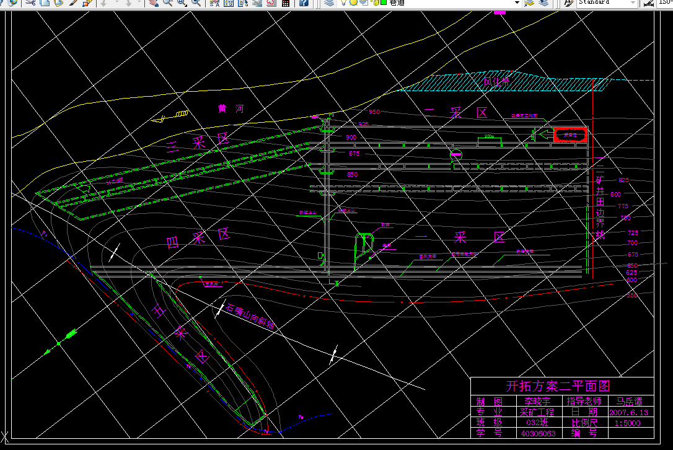Expand the Redo history dropdown arrow

coord(140,2)
